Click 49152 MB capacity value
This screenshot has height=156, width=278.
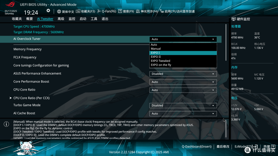(x=237, y=89)
